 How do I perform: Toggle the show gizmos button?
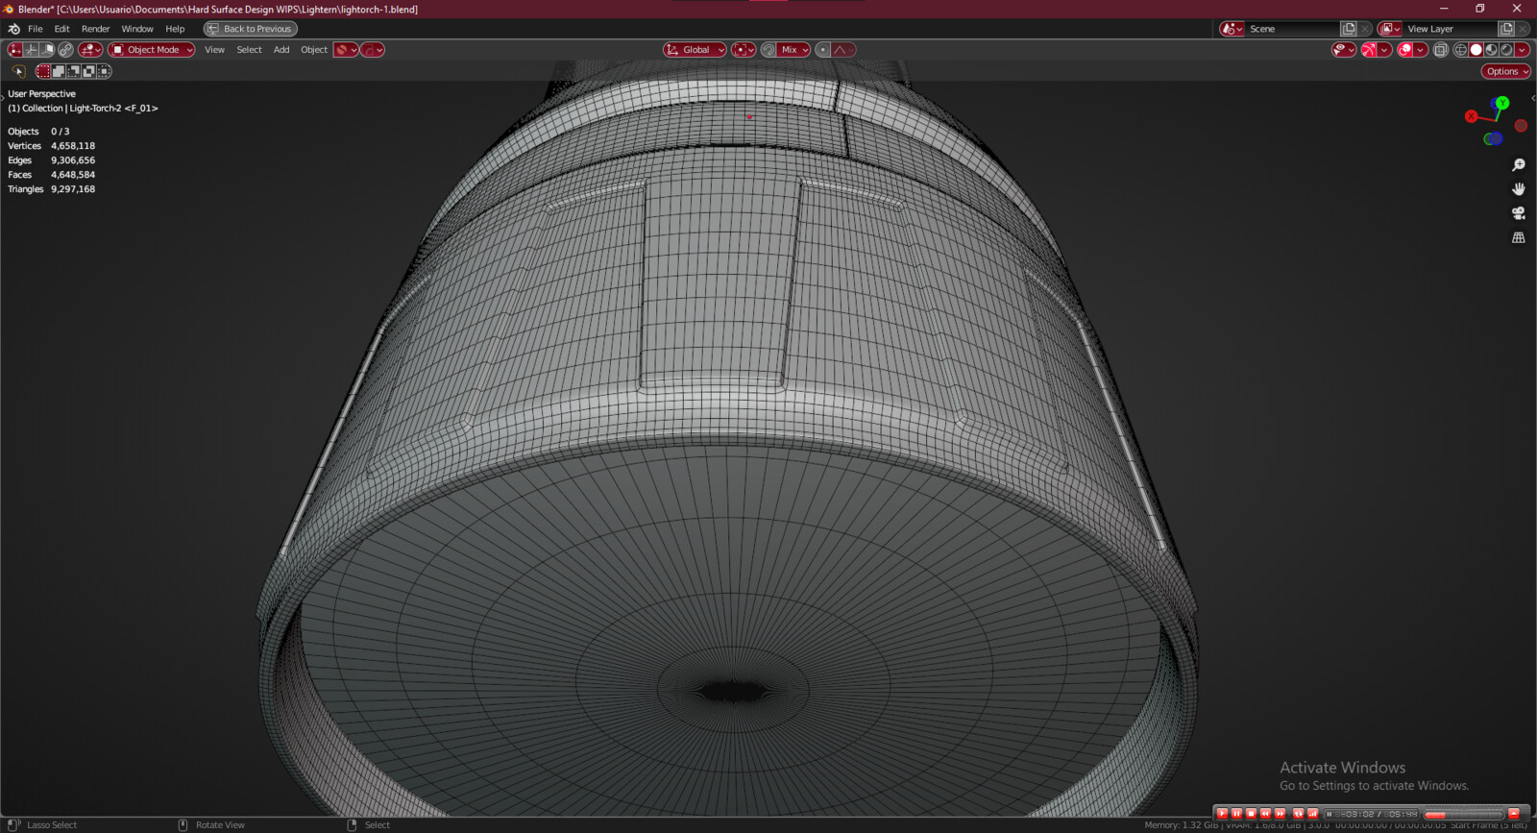[1369, 50]
